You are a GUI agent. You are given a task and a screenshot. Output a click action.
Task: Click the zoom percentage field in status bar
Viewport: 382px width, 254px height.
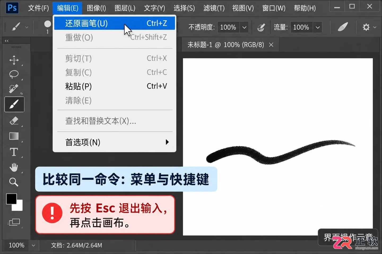pos(16,245)
